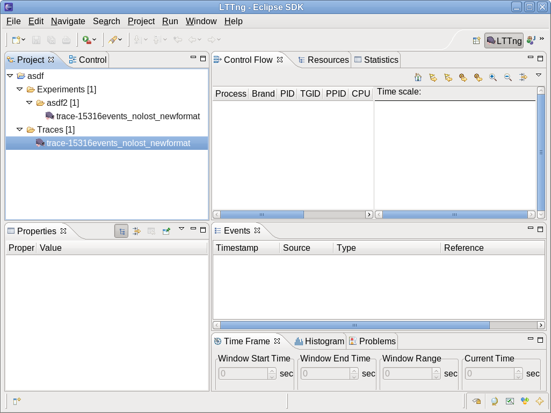This screenshot has height=413, width=551.
Task: Click the Run external tools icon
Action: (86, 40)
